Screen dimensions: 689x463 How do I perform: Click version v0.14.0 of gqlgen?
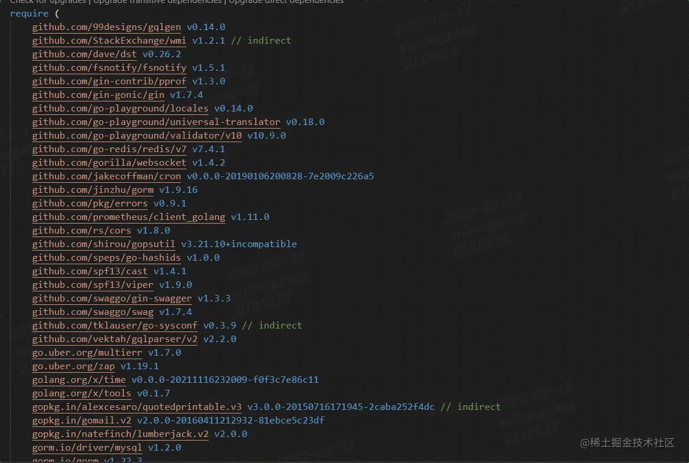(206, 27)
